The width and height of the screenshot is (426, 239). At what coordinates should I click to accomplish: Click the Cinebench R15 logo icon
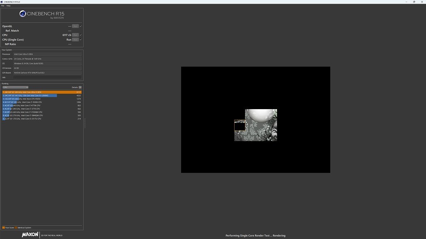pyautogui.click(x=22, y=14)
